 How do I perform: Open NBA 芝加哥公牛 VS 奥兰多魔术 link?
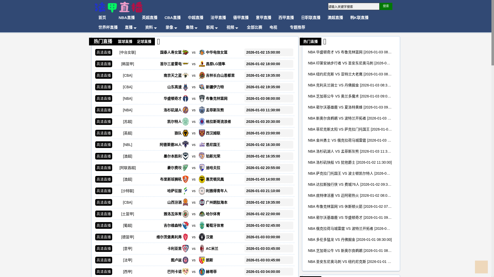click(x=350, y=96)
